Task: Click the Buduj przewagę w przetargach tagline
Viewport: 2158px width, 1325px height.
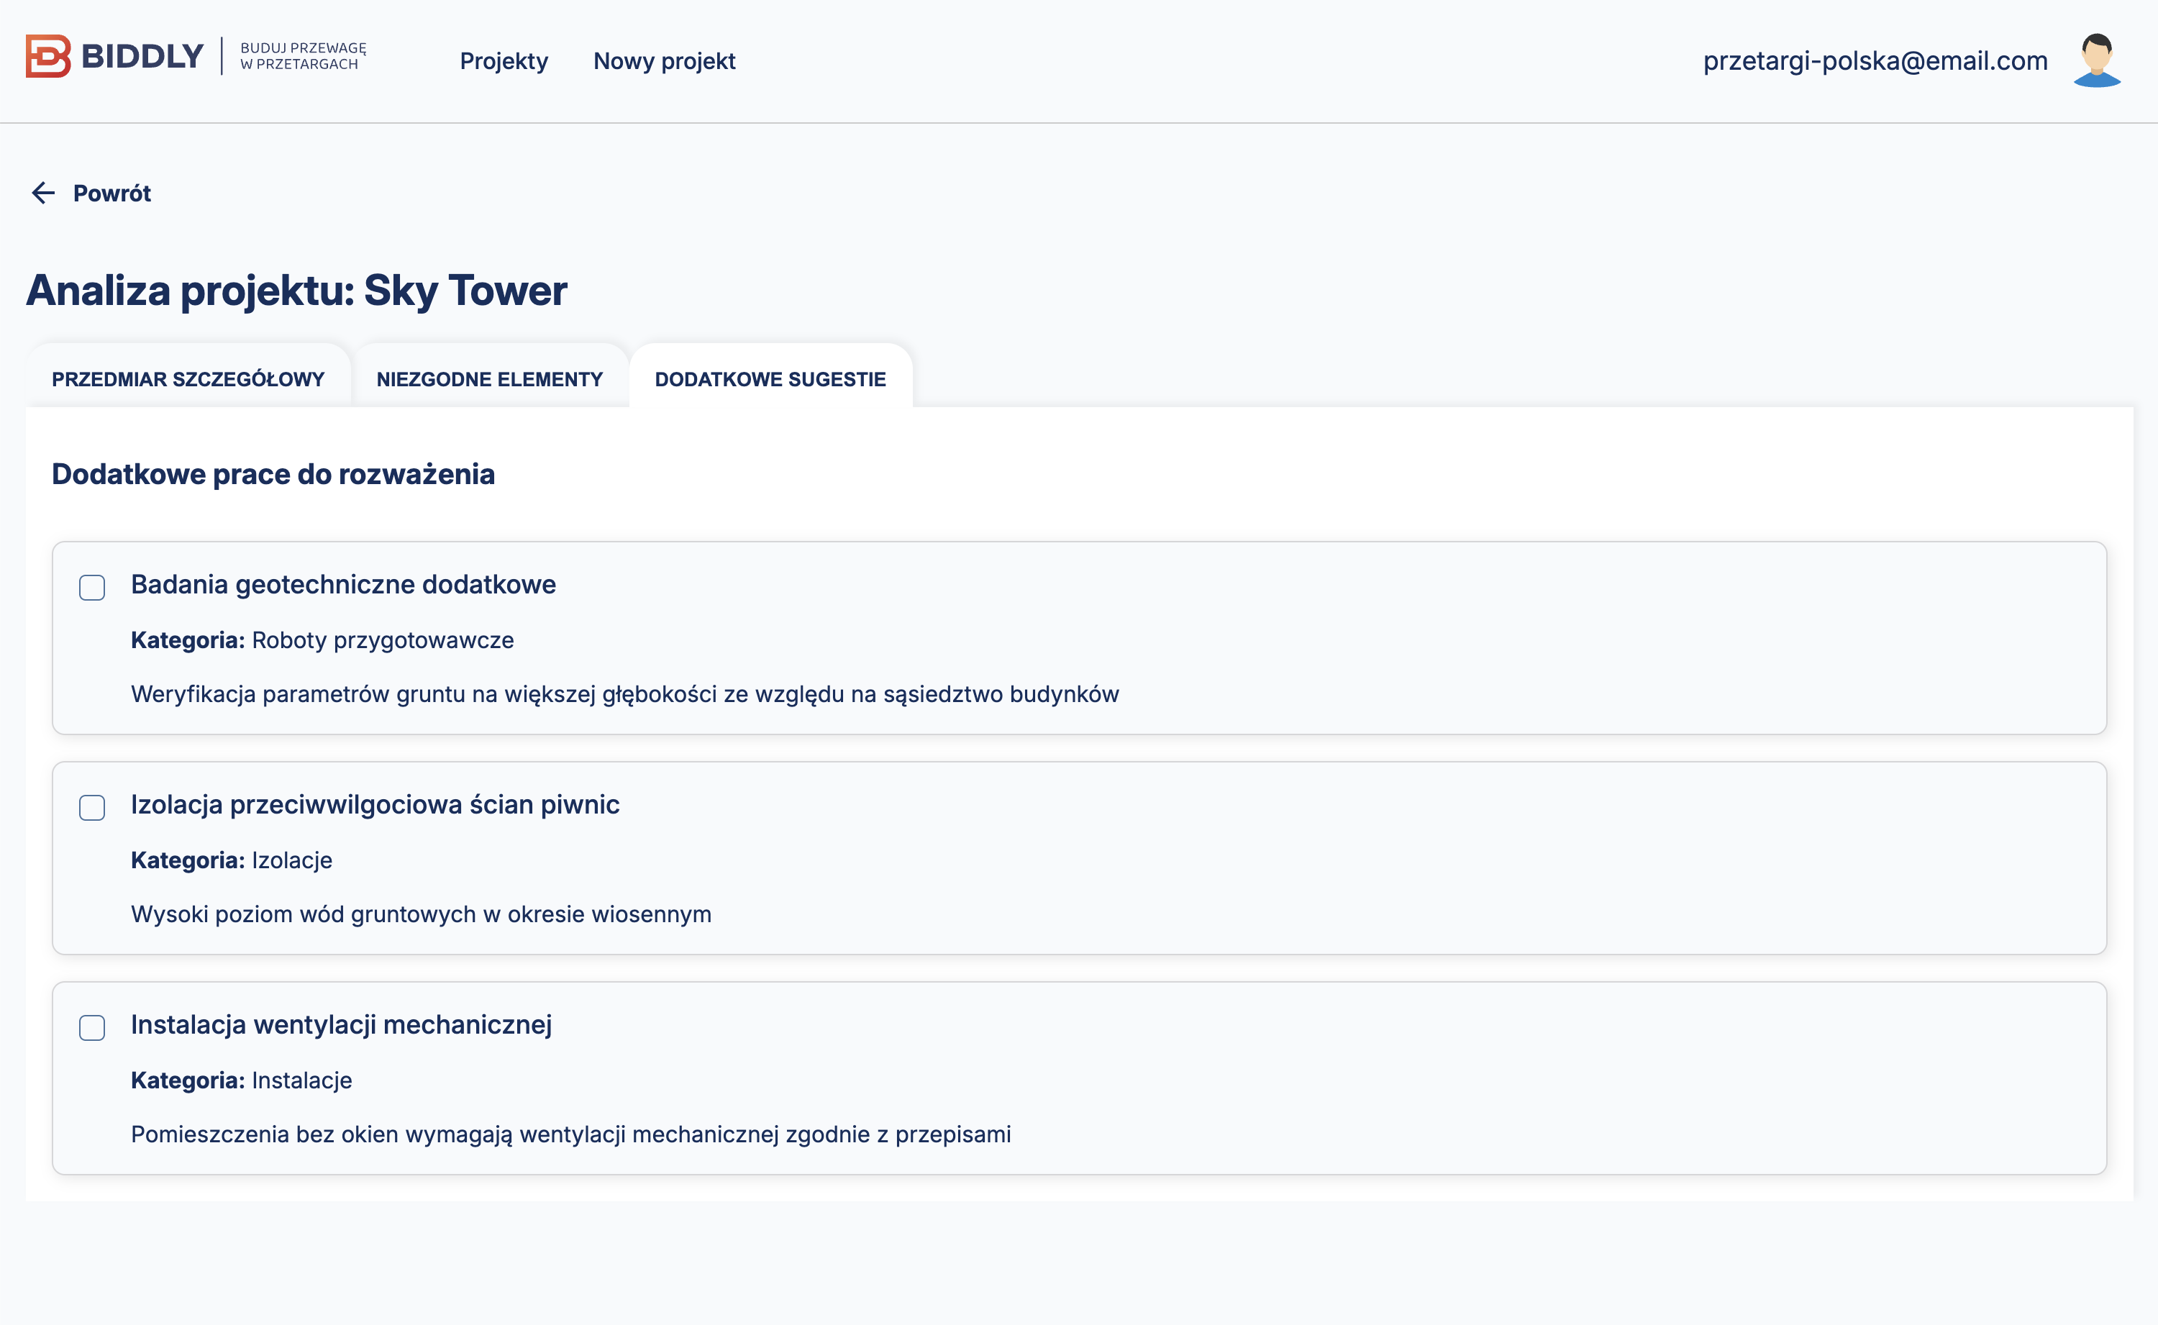Action: click(x=303, y=56)
